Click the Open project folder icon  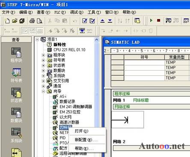(x=15, y=21)
